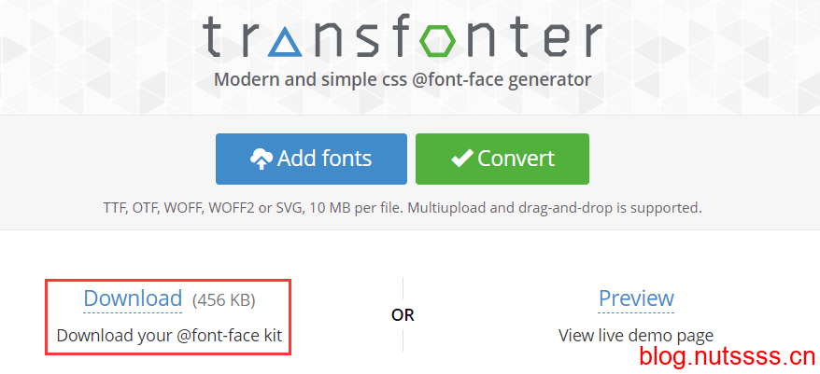820x374 pixels.
Task: Open the Download link
Action: click(133, 298)
